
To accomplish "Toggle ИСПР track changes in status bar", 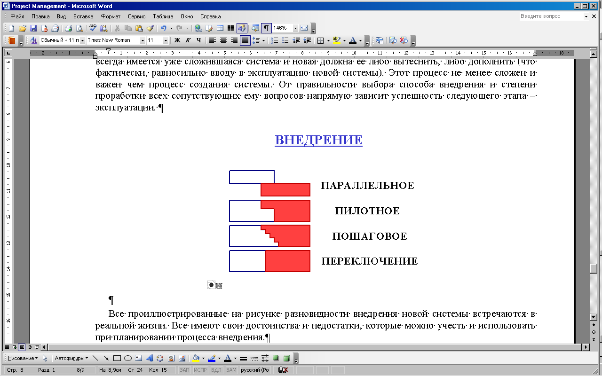I will (x=200, y=370).
